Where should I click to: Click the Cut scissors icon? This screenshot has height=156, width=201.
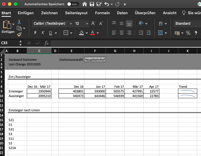19,22
